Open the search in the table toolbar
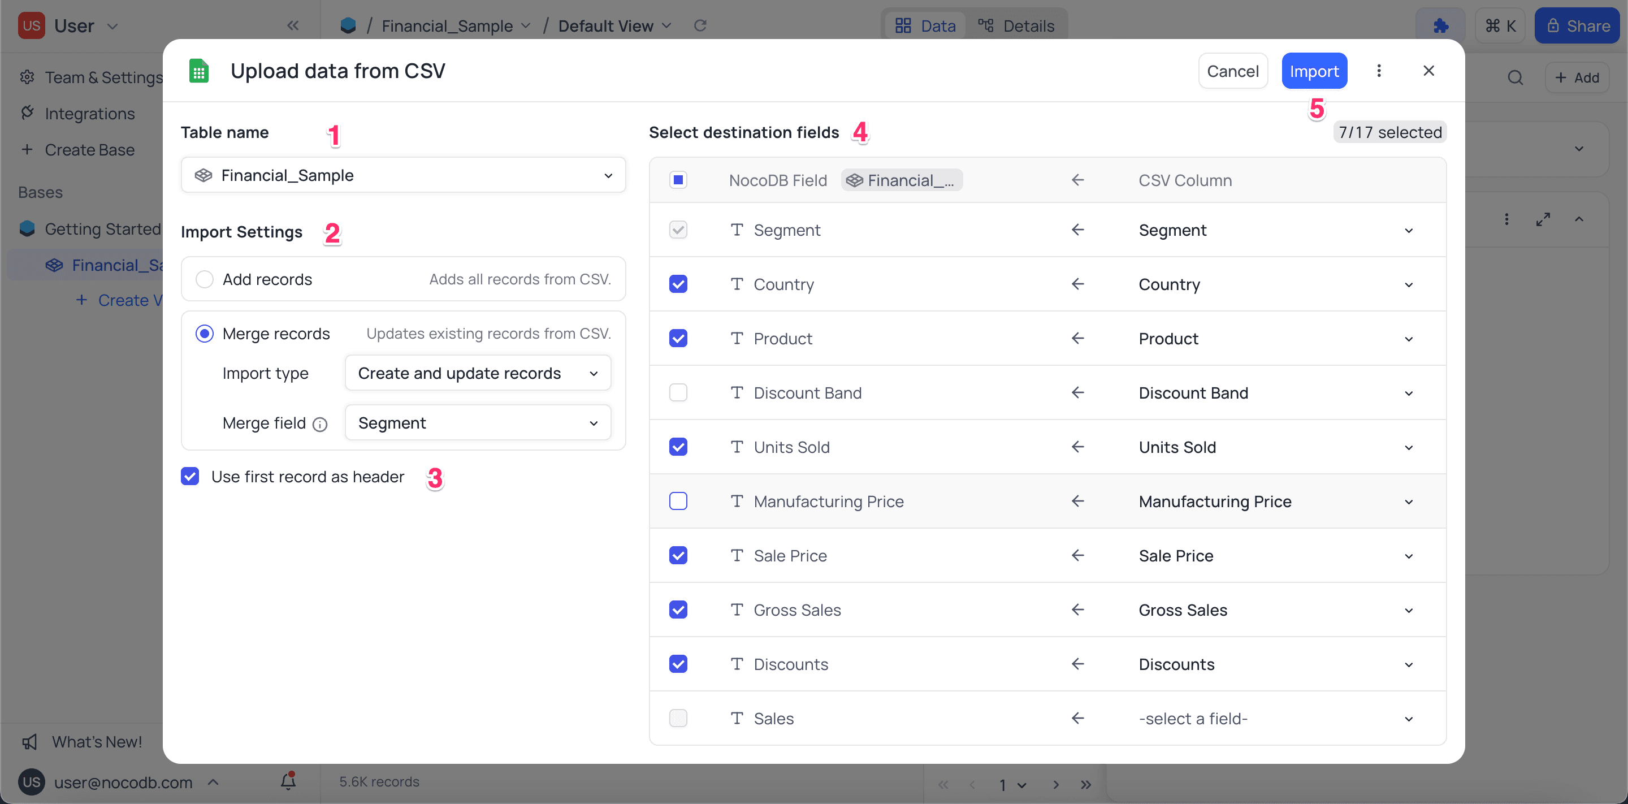This screenshot has height=804, width=1628. click(1515, 77)
